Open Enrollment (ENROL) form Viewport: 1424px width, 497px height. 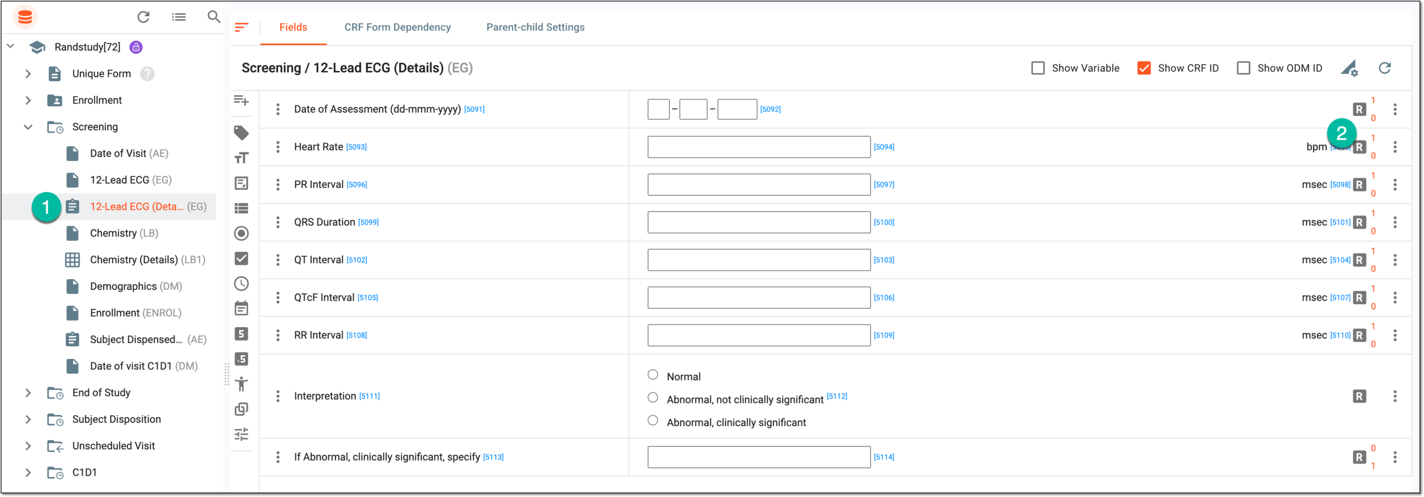click(136, 313)
